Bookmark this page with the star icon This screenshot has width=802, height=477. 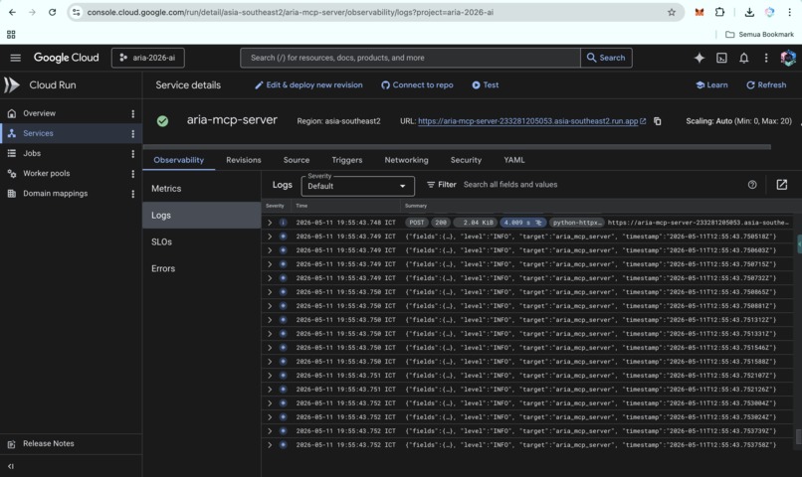(x=671, y=12)
